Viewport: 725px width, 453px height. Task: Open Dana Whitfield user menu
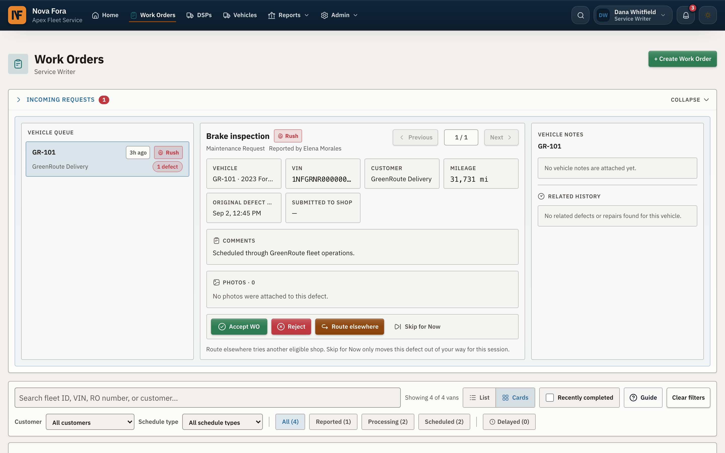633,15
